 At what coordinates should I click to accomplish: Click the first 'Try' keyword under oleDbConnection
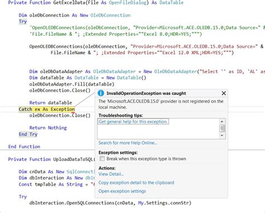click(x=23, y=22)
